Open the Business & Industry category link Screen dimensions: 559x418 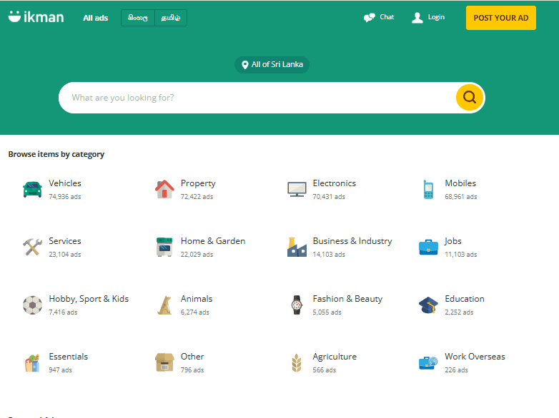[352, 241]
